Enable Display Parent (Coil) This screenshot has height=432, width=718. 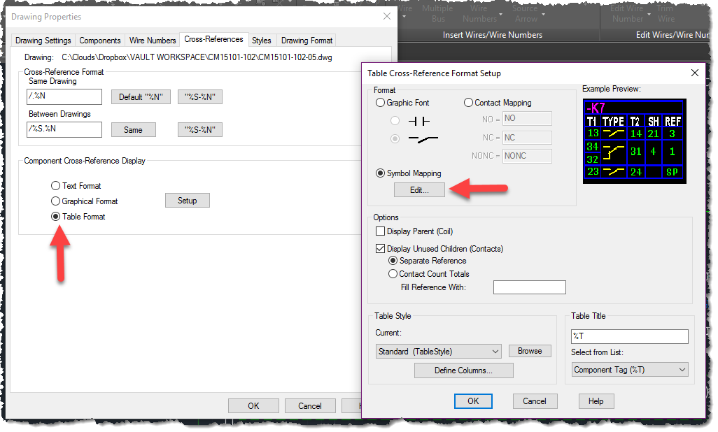point(381,231)
